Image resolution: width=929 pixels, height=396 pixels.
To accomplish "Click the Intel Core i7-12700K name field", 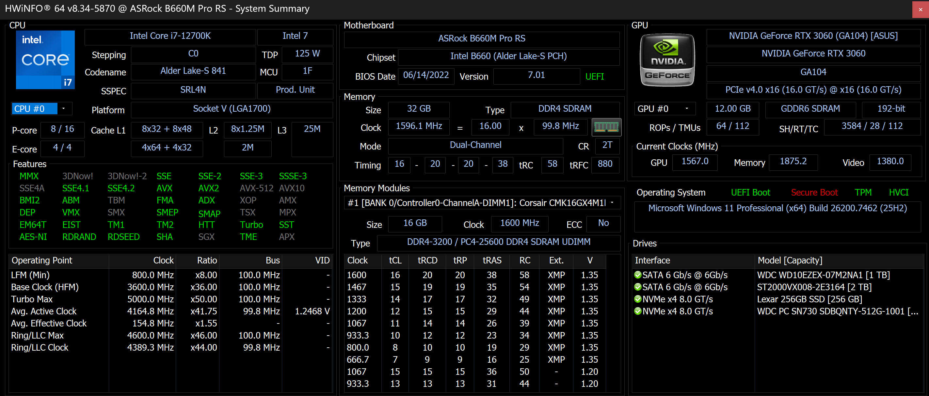I will [170, 36].
